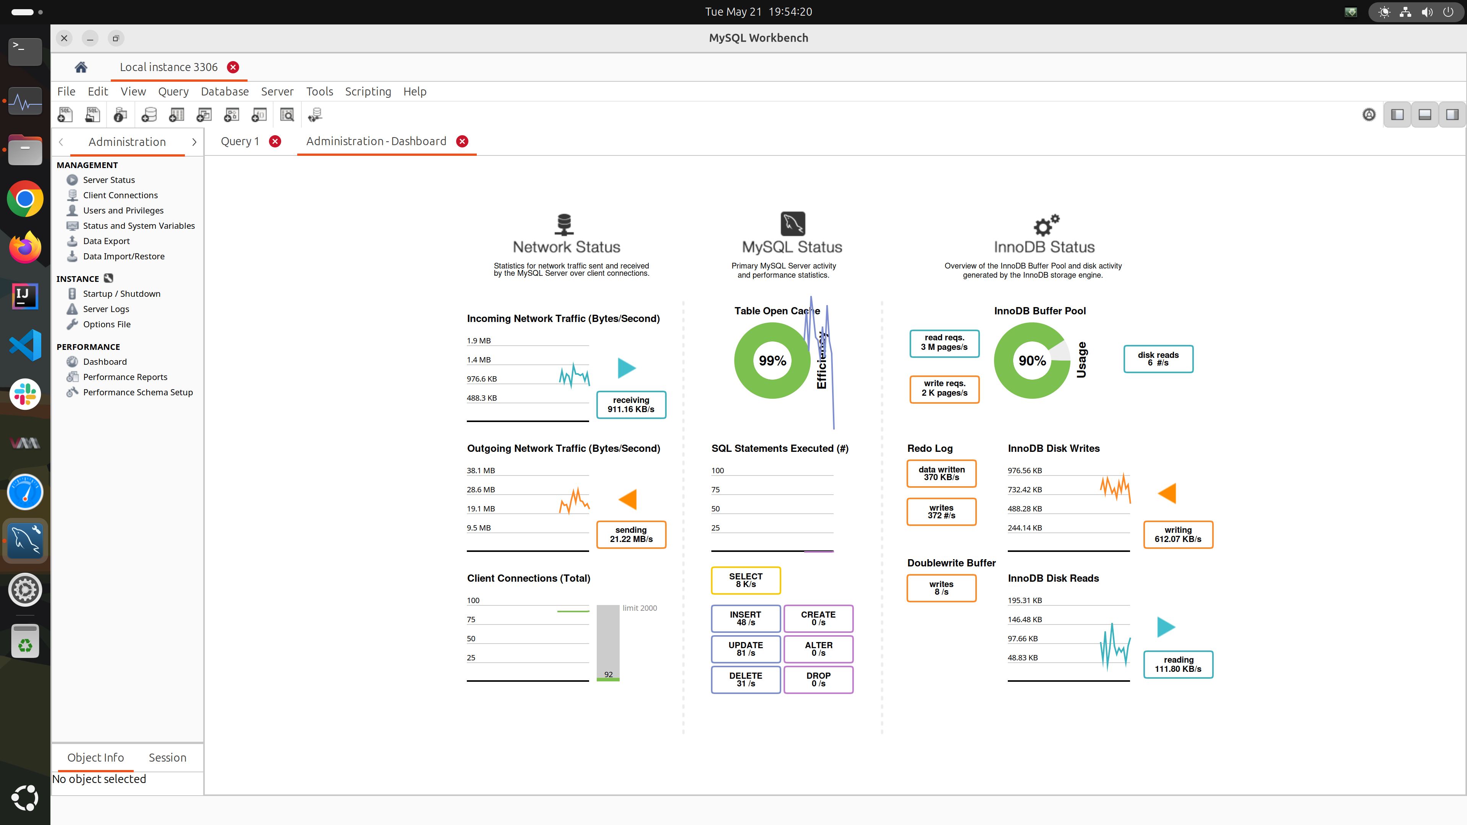Image resolution: width=1467 pixels, height=825 pixels.
Task: Click the reconnect to DBMS icon
Action: tap(315, 115)
